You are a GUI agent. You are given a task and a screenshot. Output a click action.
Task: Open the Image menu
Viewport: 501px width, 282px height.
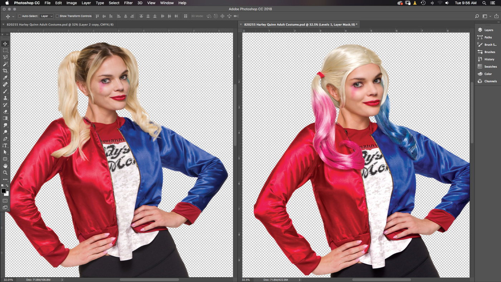(x=72, y=3)
